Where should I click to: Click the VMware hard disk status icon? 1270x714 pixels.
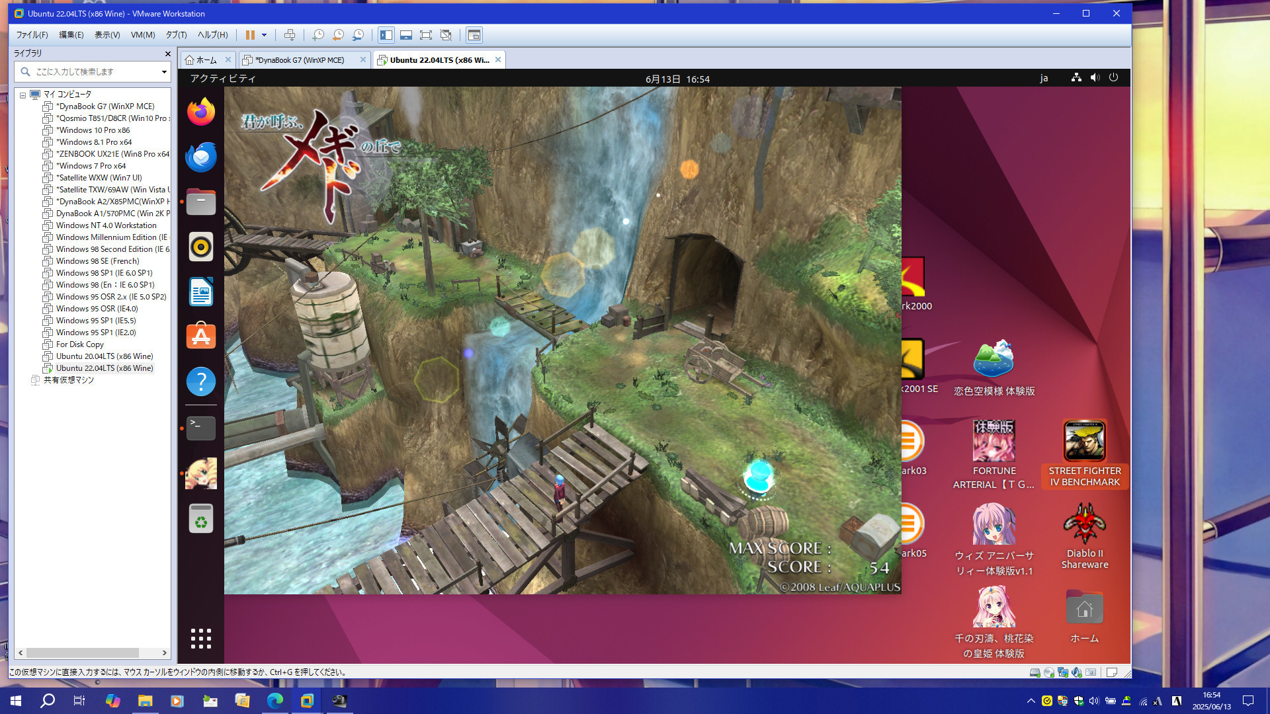click(1035, 672)
